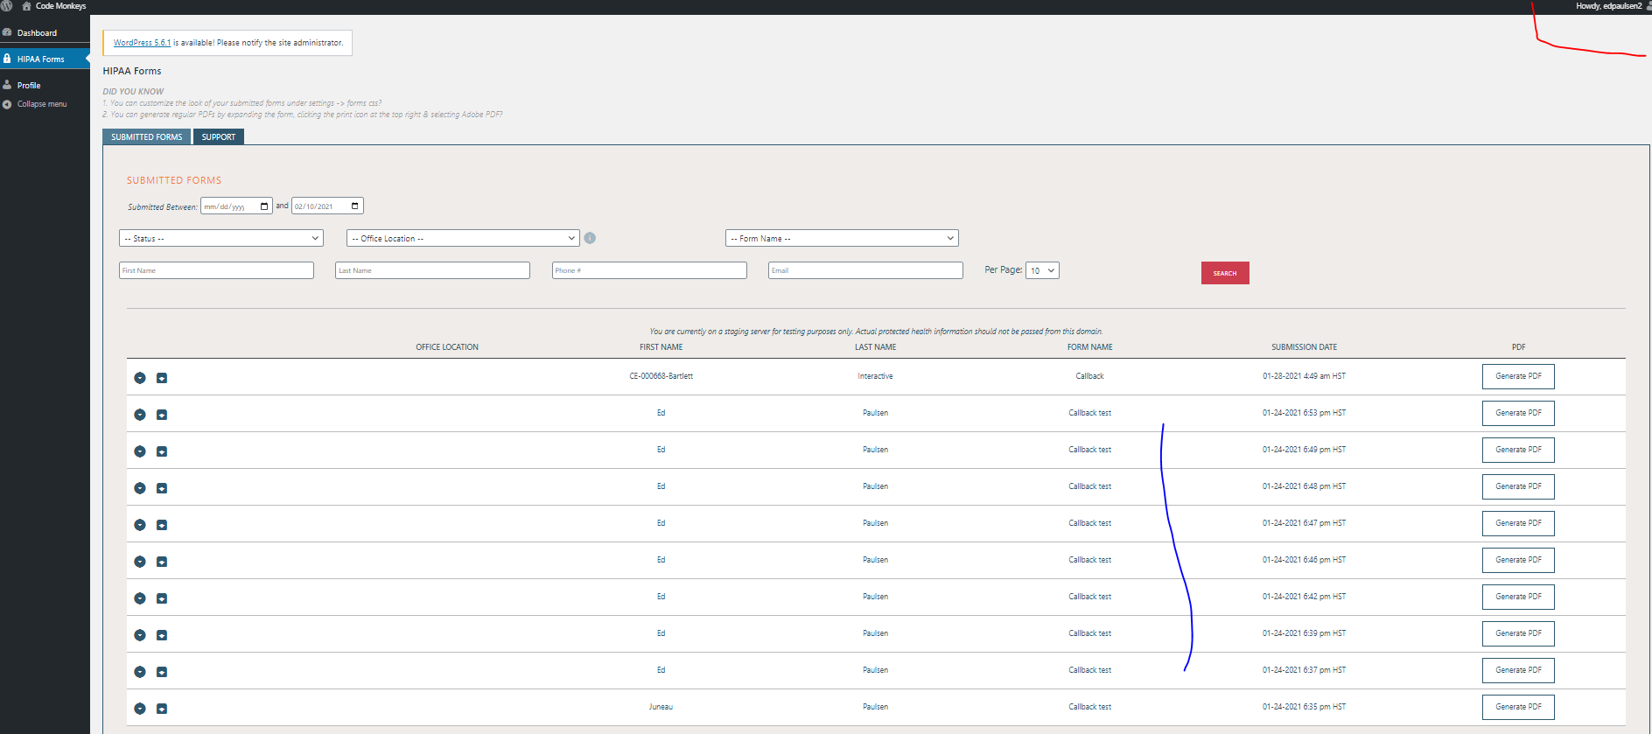Click the info icon beside Office Location
Image resolution: width=1652 pixels, height=734 pixels.
(x=590, y=238)
